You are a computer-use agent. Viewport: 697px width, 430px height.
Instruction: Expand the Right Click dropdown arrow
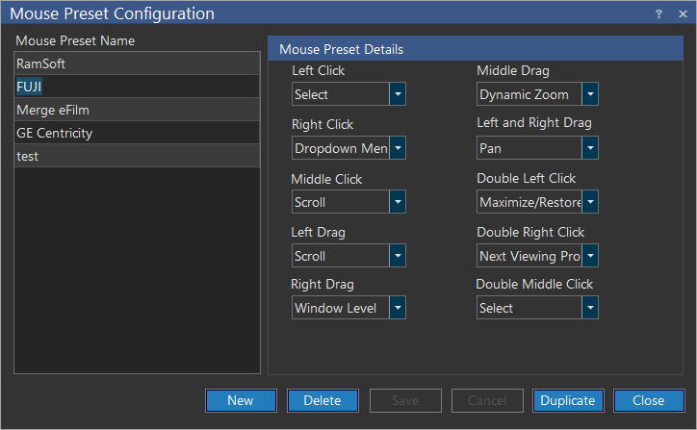click(398, 148)
